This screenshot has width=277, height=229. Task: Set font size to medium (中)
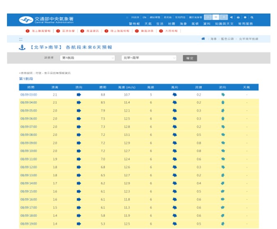pyautogui.click(x=216, y=17)
